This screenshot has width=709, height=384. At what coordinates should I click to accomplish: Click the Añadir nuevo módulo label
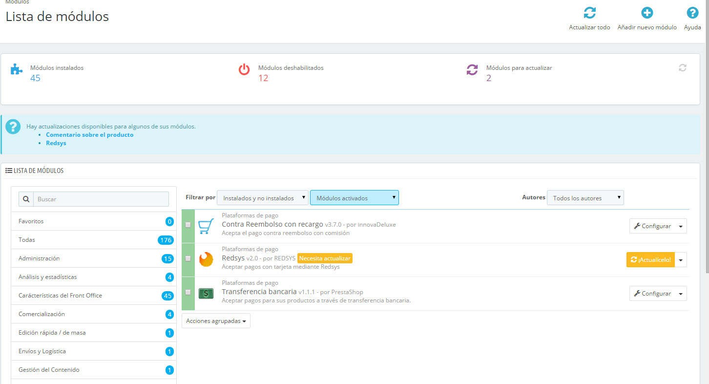tap(647, 27)
